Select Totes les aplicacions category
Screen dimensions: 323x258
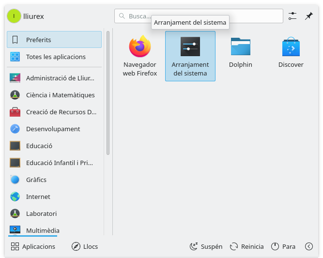[54, 57]
